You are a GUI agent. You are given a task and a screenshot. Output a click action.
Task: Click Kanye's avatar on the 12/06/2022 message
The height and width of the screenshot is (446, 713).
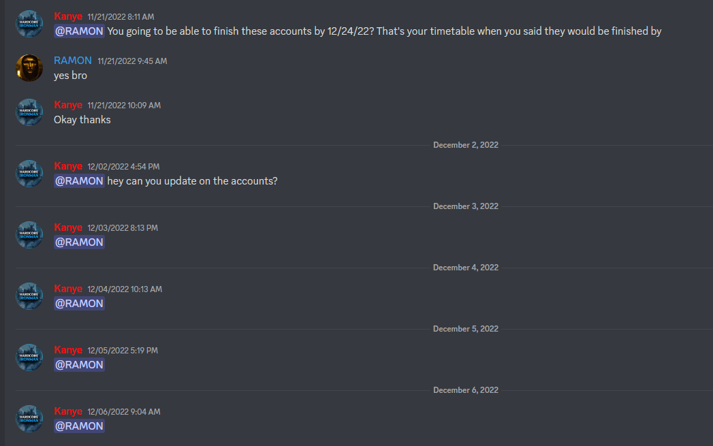coord(29,419)
